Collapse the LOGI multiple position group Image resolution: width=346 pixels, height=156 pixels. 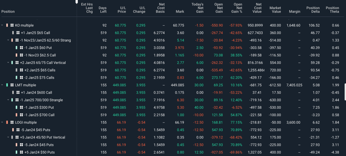(2, 122)
